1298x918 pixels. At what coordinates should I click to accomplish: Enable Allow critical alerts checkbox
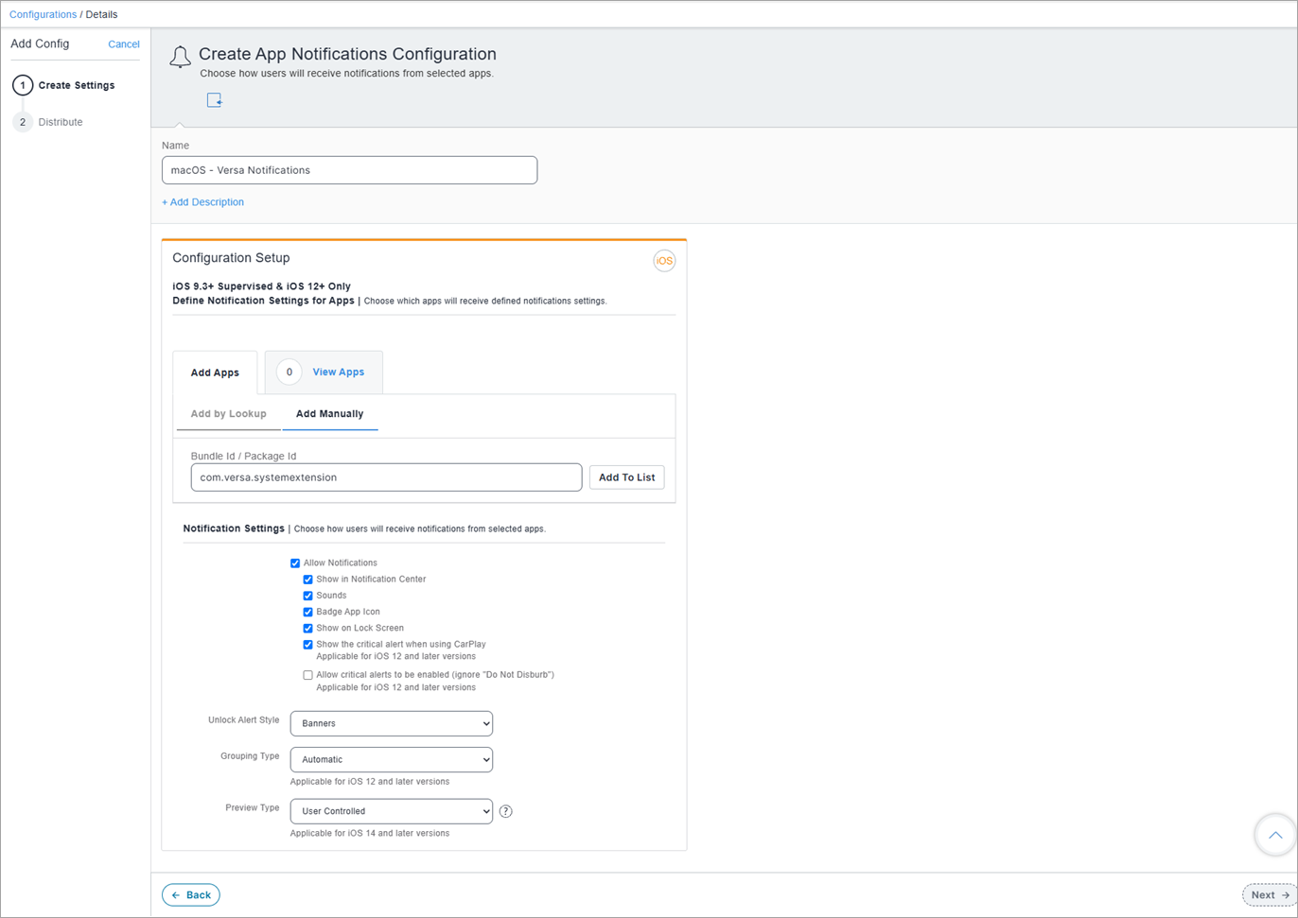[x=307, y=675]
